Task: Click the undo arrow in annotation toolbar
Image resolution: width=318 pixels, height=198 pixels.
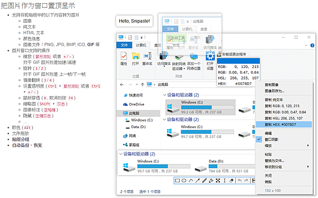Action: click(x=240, y=180)
